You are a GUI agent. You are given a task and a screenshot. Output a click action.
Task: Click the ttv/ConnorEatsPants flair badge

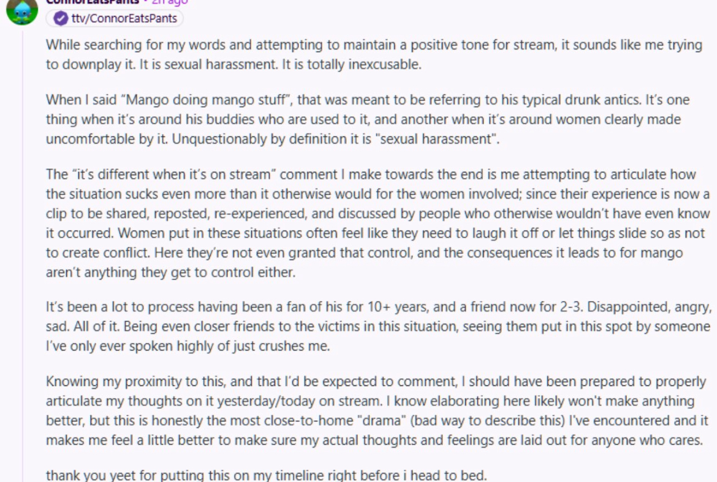click(115, 18)
